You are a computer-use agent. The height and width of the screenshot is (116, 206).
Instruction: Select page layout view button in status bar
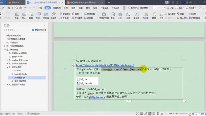(x=150, y=113)
